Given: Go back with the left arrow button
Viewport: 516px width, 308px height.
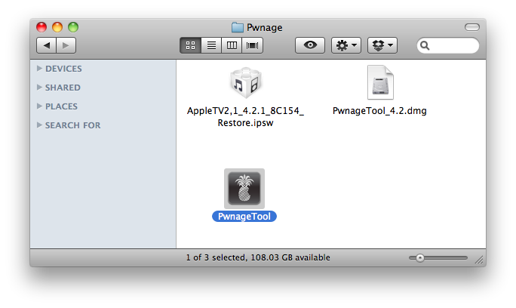Looking at the screenshot, I should pyautogui.click(x=47, y=45).
